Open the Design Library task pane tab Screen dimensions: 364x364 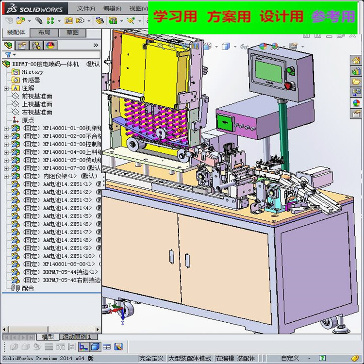[356, 71]
